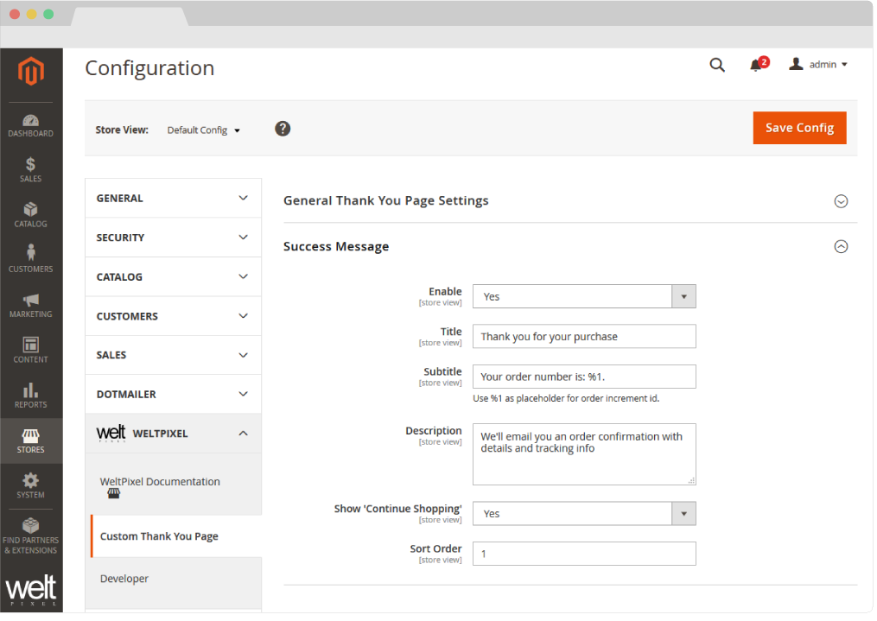This screenshot has width=877, height=621.
Task: Click the System sidebar icon
Action: 30,485
